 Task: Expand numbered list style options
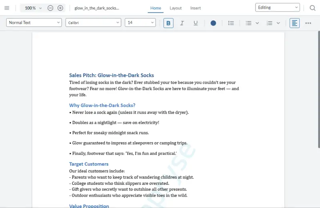pyautogui.click(x=278, y=23)
